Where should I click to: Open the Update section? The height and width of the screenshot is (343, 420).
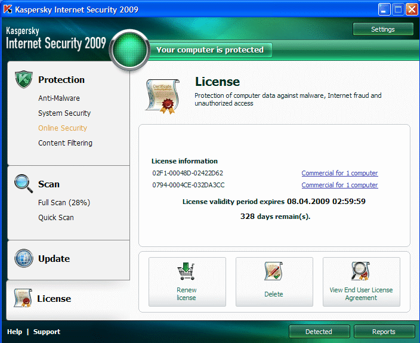54,259
